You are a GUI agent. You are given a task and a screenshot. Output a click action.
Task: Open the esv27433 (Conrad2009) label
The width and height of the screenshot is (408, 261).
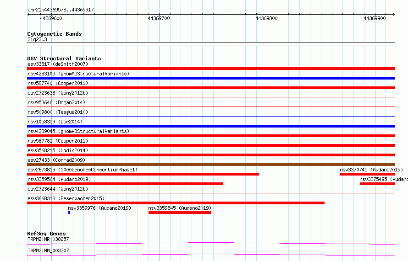[x=56, y=160]
